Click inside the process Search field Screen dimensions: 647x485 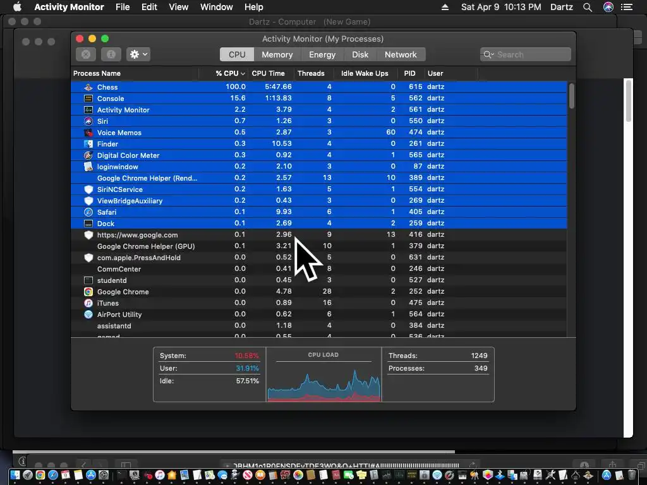tap(525, 54)
